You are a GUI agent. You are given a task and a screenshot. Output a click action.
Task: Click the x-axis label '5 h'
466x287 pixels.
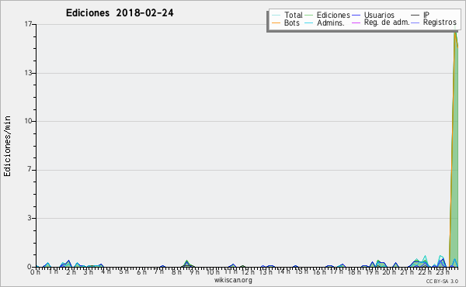coord(123,271)
